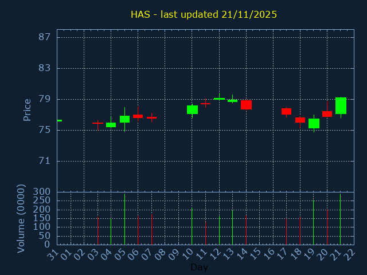Screen dimensions: 367x275
Task: Click the red candlestick for day 20
Action: tap(327, 114)
